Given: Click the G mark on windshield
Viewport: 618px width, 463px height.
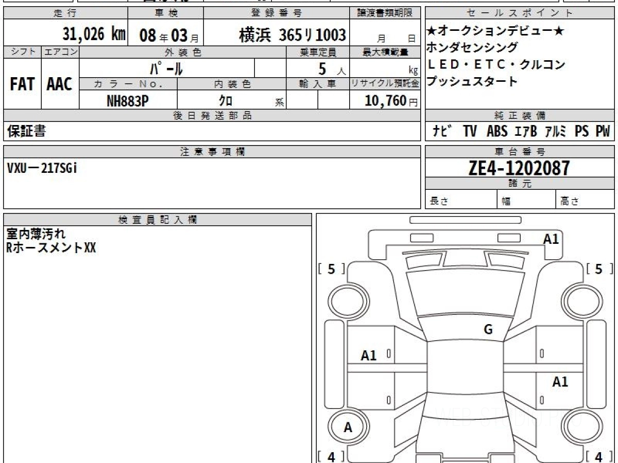Looking at the screenshot, I should pos(488,330).
